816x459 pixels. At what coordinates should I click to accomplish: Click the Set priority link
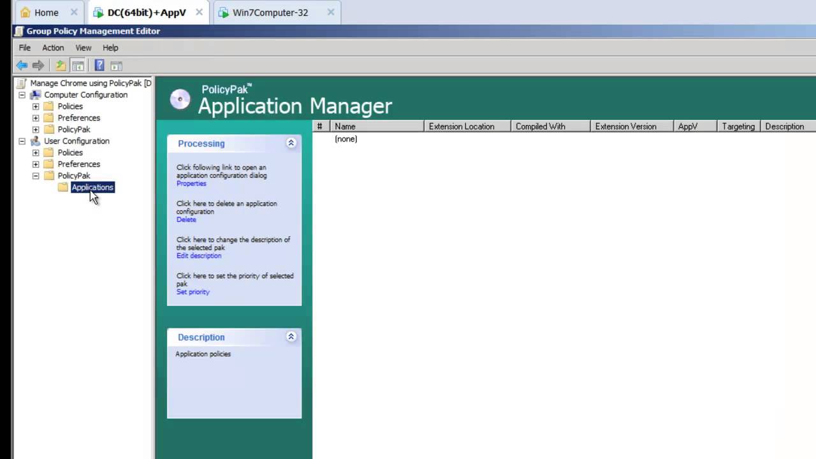click(193, 292)
